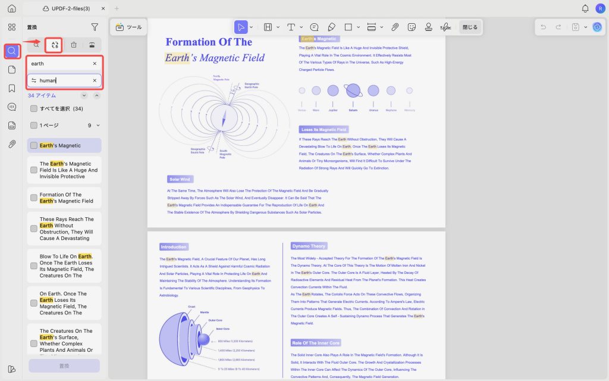The height and width of the screenshot is (381, 609).
Task: Select the pencil drawing tool
Action: pos(331,27)
